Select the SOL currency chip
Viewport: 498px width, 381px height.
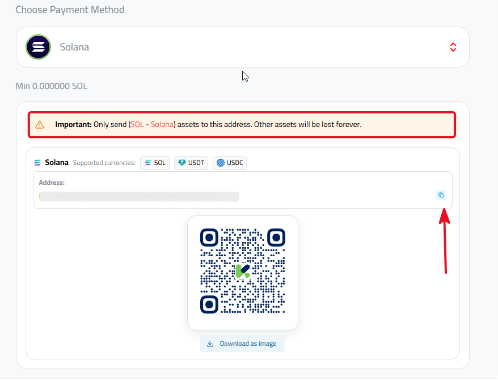point(155,163)
